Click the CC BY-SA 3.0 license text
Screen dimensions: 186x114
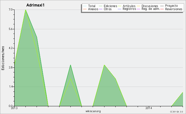click(176, 112)
